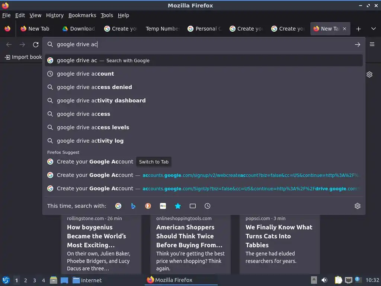381x286 pixels.
Task: Click the Switch to Tab button
Action: coord(154,162)
